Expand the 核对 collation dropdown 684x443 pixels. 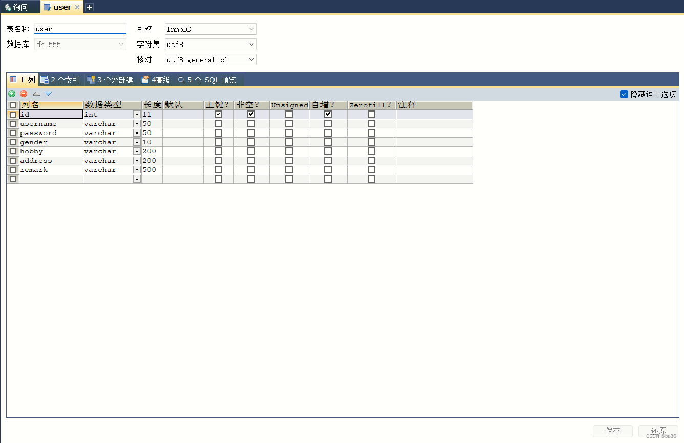pos(251,59)
